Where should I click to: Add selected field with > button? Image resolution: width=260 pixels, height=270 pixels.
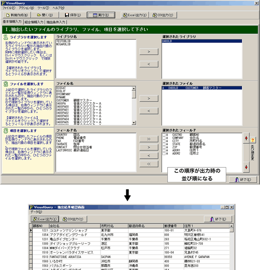(149, 147)
